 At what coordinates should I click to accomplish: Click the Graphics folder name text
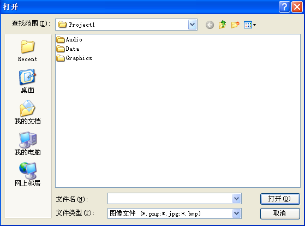coord(79,58)
